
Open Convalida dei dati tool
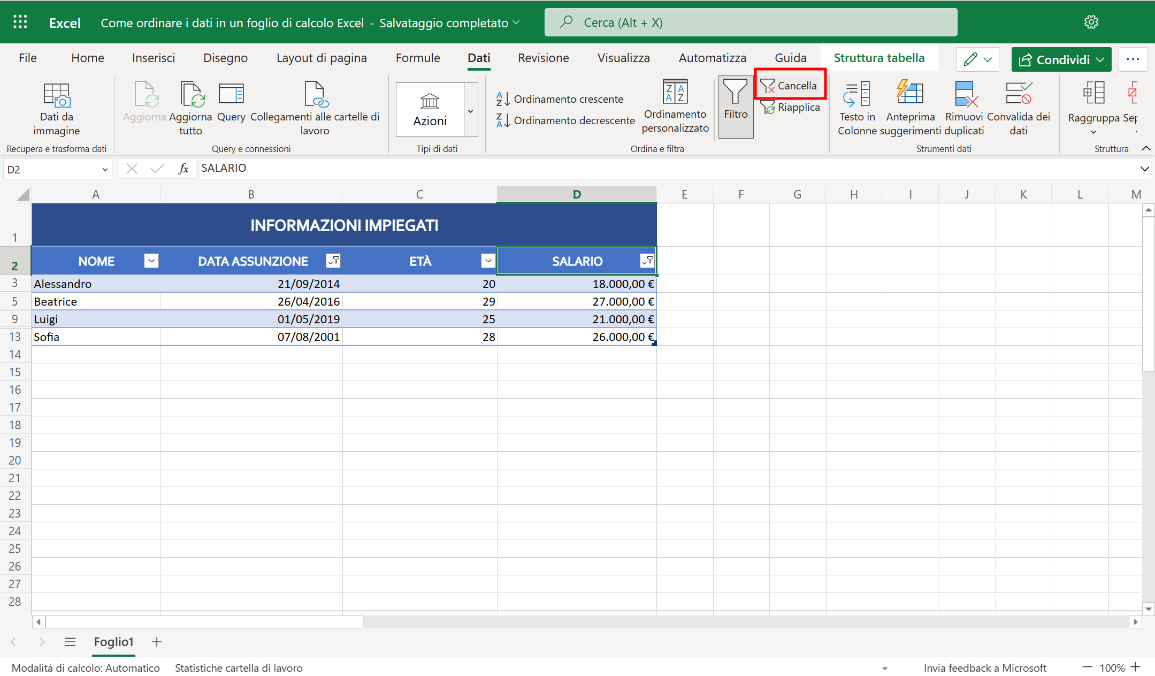[x=1018, y=94]
